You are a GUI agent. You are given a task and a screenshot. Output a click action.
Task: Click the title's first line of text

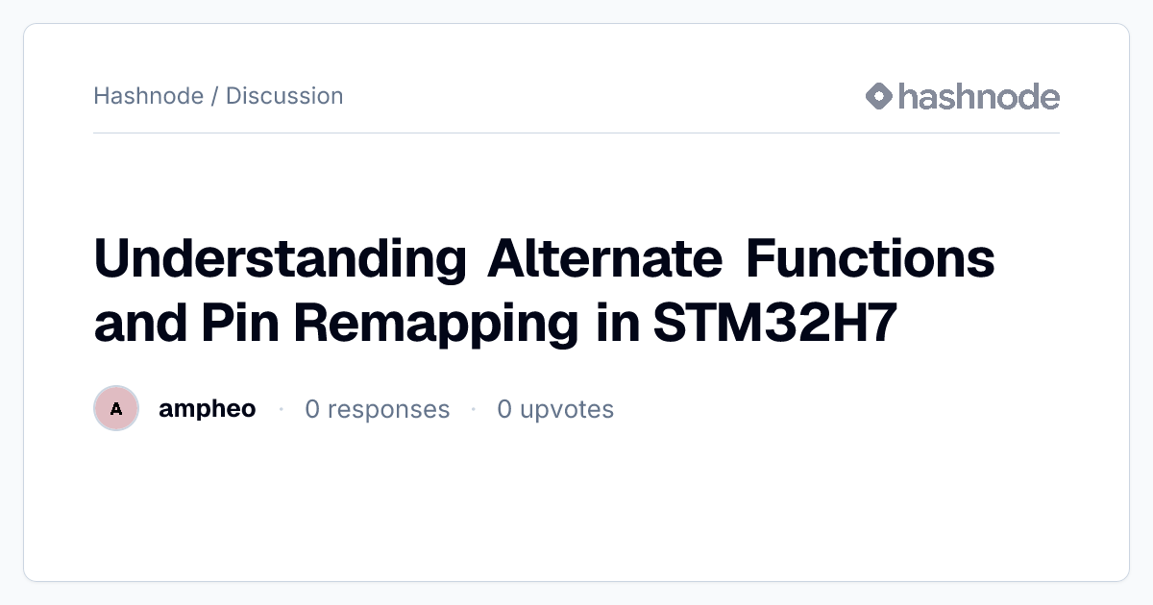(544, 259)
